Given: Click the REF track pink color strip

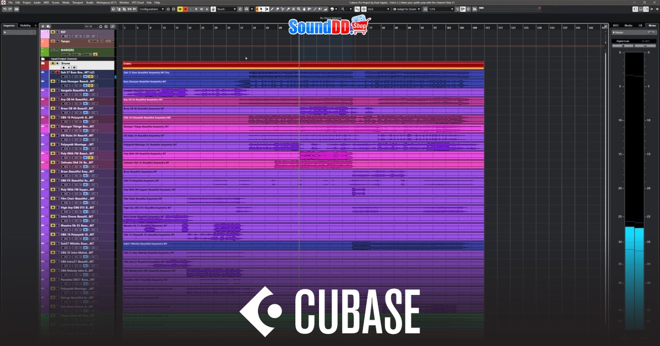Looking at the screenshot, I should coord(45,34).
